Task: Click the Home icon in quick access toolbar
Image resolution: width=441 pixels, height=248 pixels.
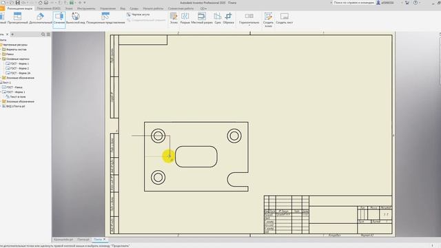Action: pos(40,3)
